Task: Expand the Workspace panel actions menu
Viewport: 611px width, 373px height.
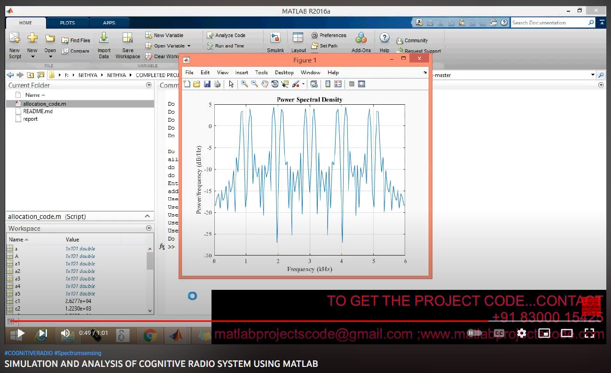Action: (x=149, y=228)
